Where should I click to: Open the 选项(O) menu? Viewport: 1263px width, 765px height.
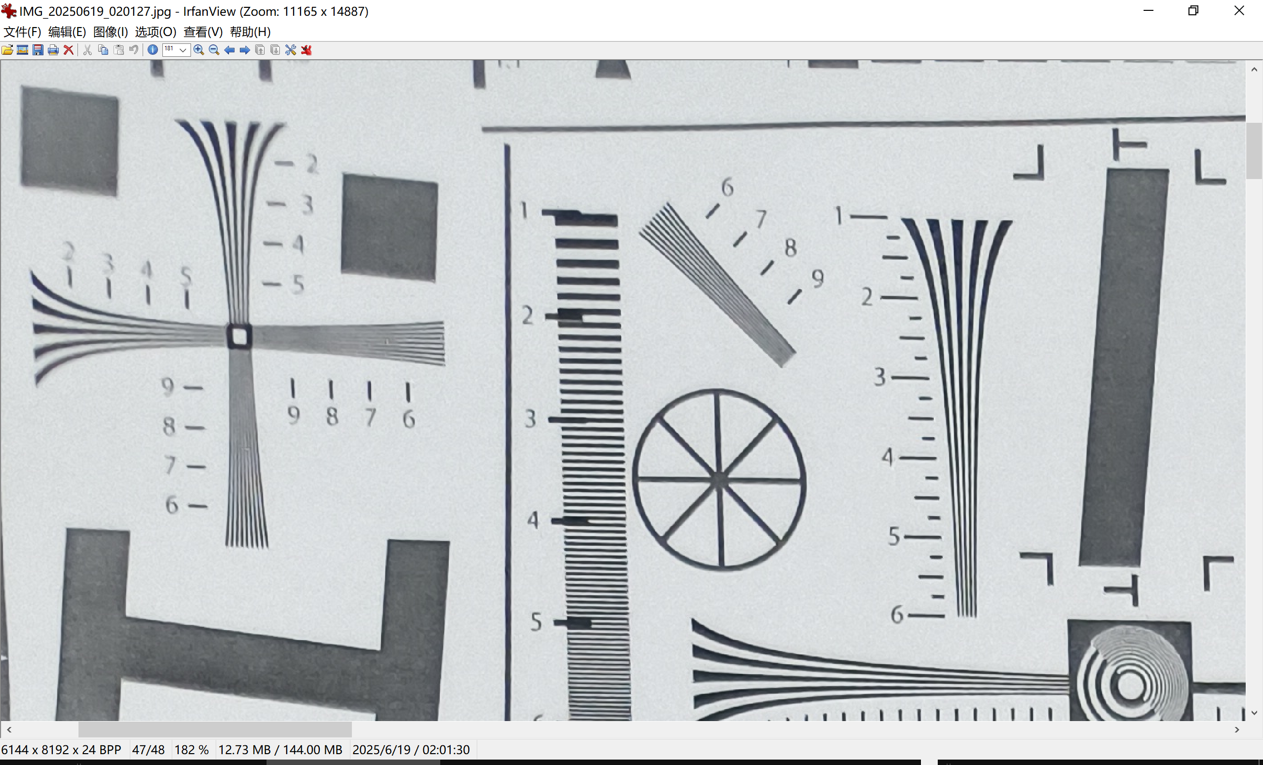click(155, 32)
